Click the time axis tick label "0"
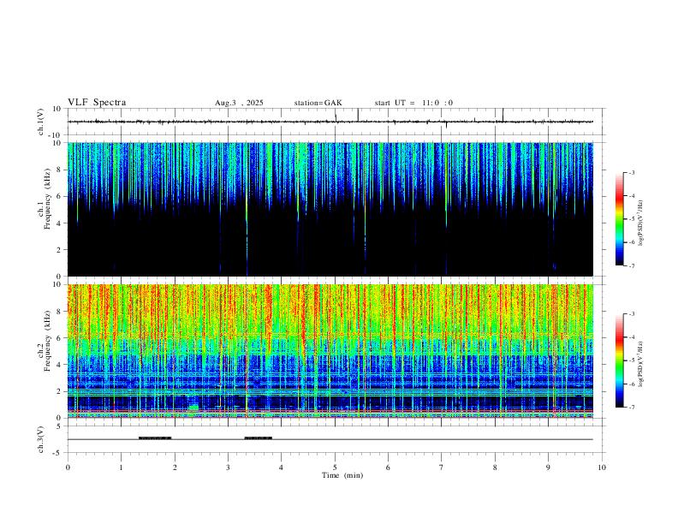Image resolution: width=678 pixels, height=524 pixels. click(68, 467)
